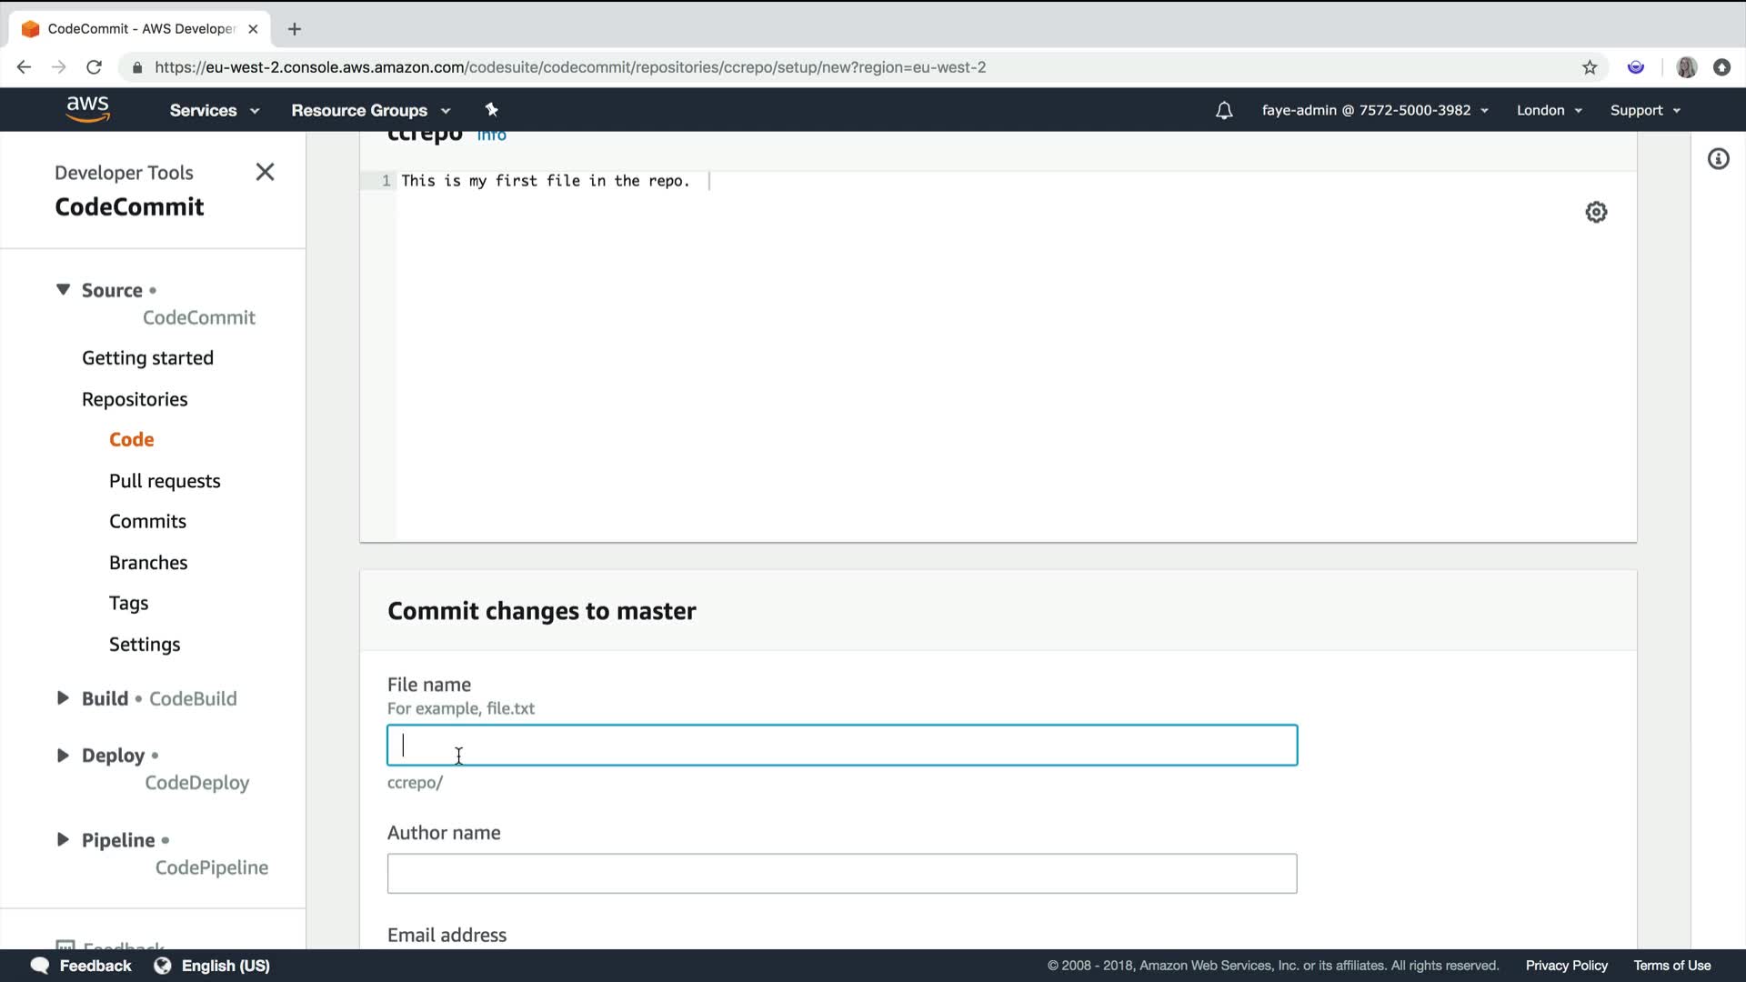Collapse the Source CodeCommit section
1746x982 pixels.
(63, 289)
